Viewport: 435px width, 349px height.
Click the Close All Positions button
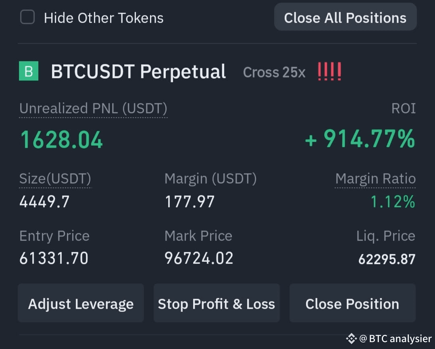coord(346,17)
